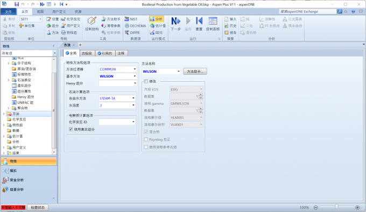Open 报告 (Report) summary
Viewport: 366px width, 212px height.
click(230, 33)
